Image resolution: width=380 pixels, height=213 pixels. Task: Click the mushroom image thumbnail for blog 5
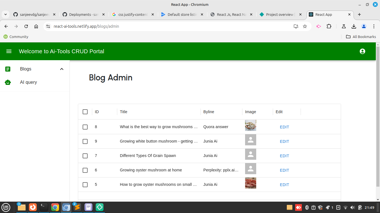pyautogui.click(x=250, y=183)
